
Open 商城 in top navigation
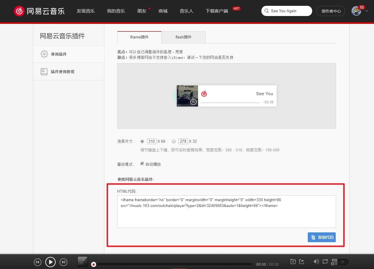[x=163, y=11]
